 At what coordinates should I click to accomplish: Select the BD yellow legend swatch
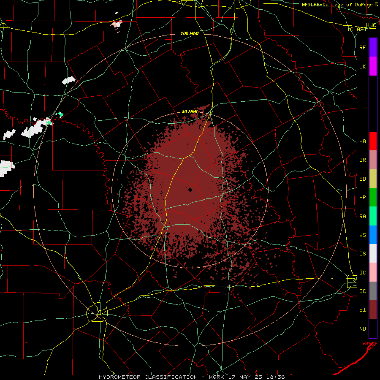pyautogui.click(x=373, y=179)
